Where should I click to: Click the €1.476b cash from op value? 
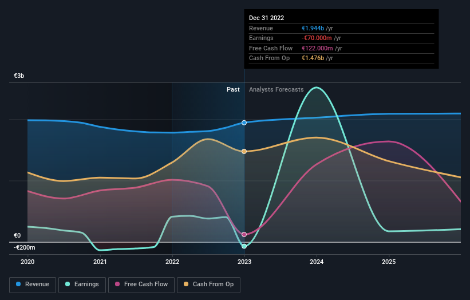pyautogui.click(x=313, y=58)
